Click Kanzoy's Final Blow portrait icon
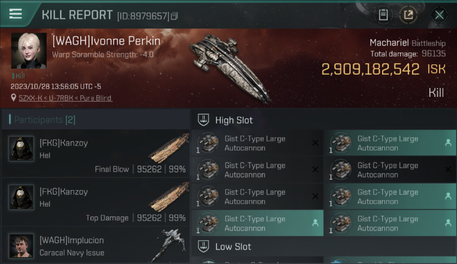 point(21,149)
